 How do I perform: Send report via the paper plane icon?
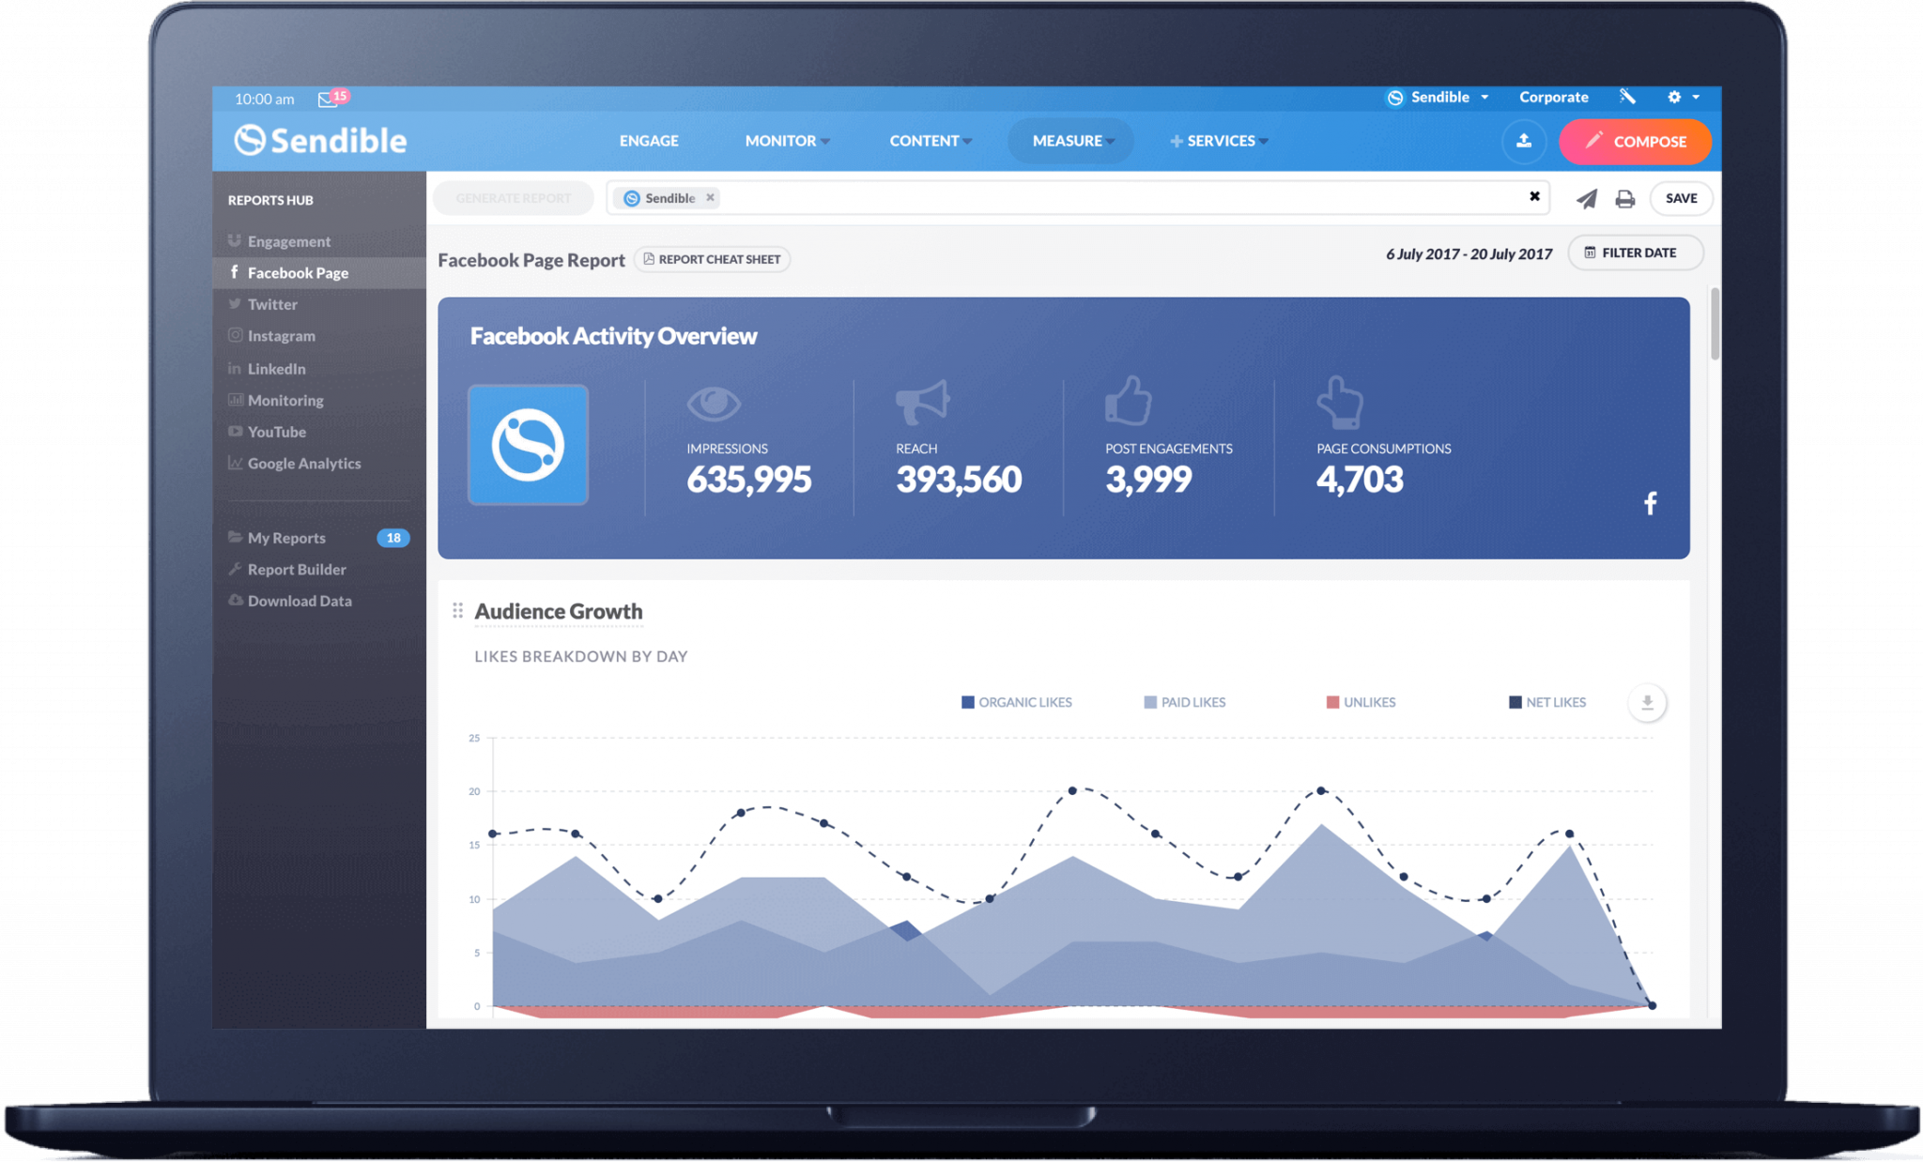1586,198
